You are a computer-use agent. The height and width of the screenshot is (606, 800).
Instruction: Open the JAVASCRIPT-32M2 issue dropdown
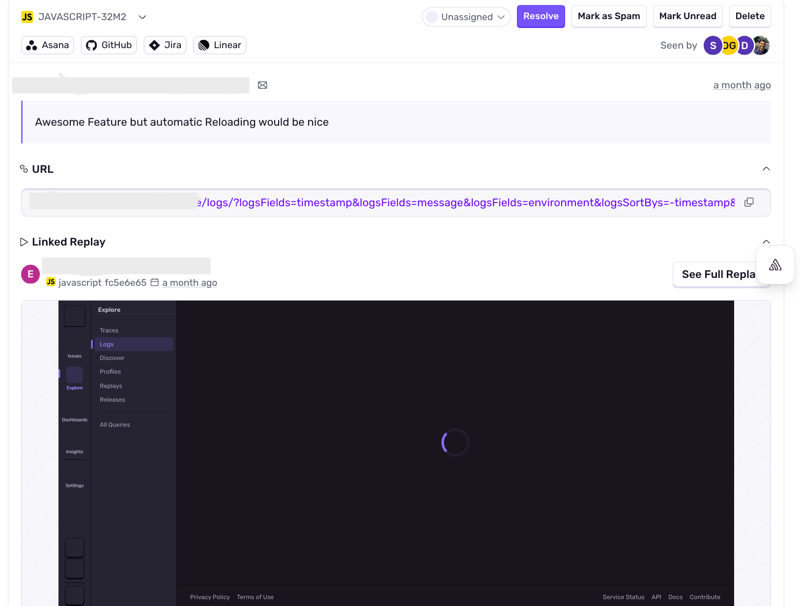tap(142, 17)
